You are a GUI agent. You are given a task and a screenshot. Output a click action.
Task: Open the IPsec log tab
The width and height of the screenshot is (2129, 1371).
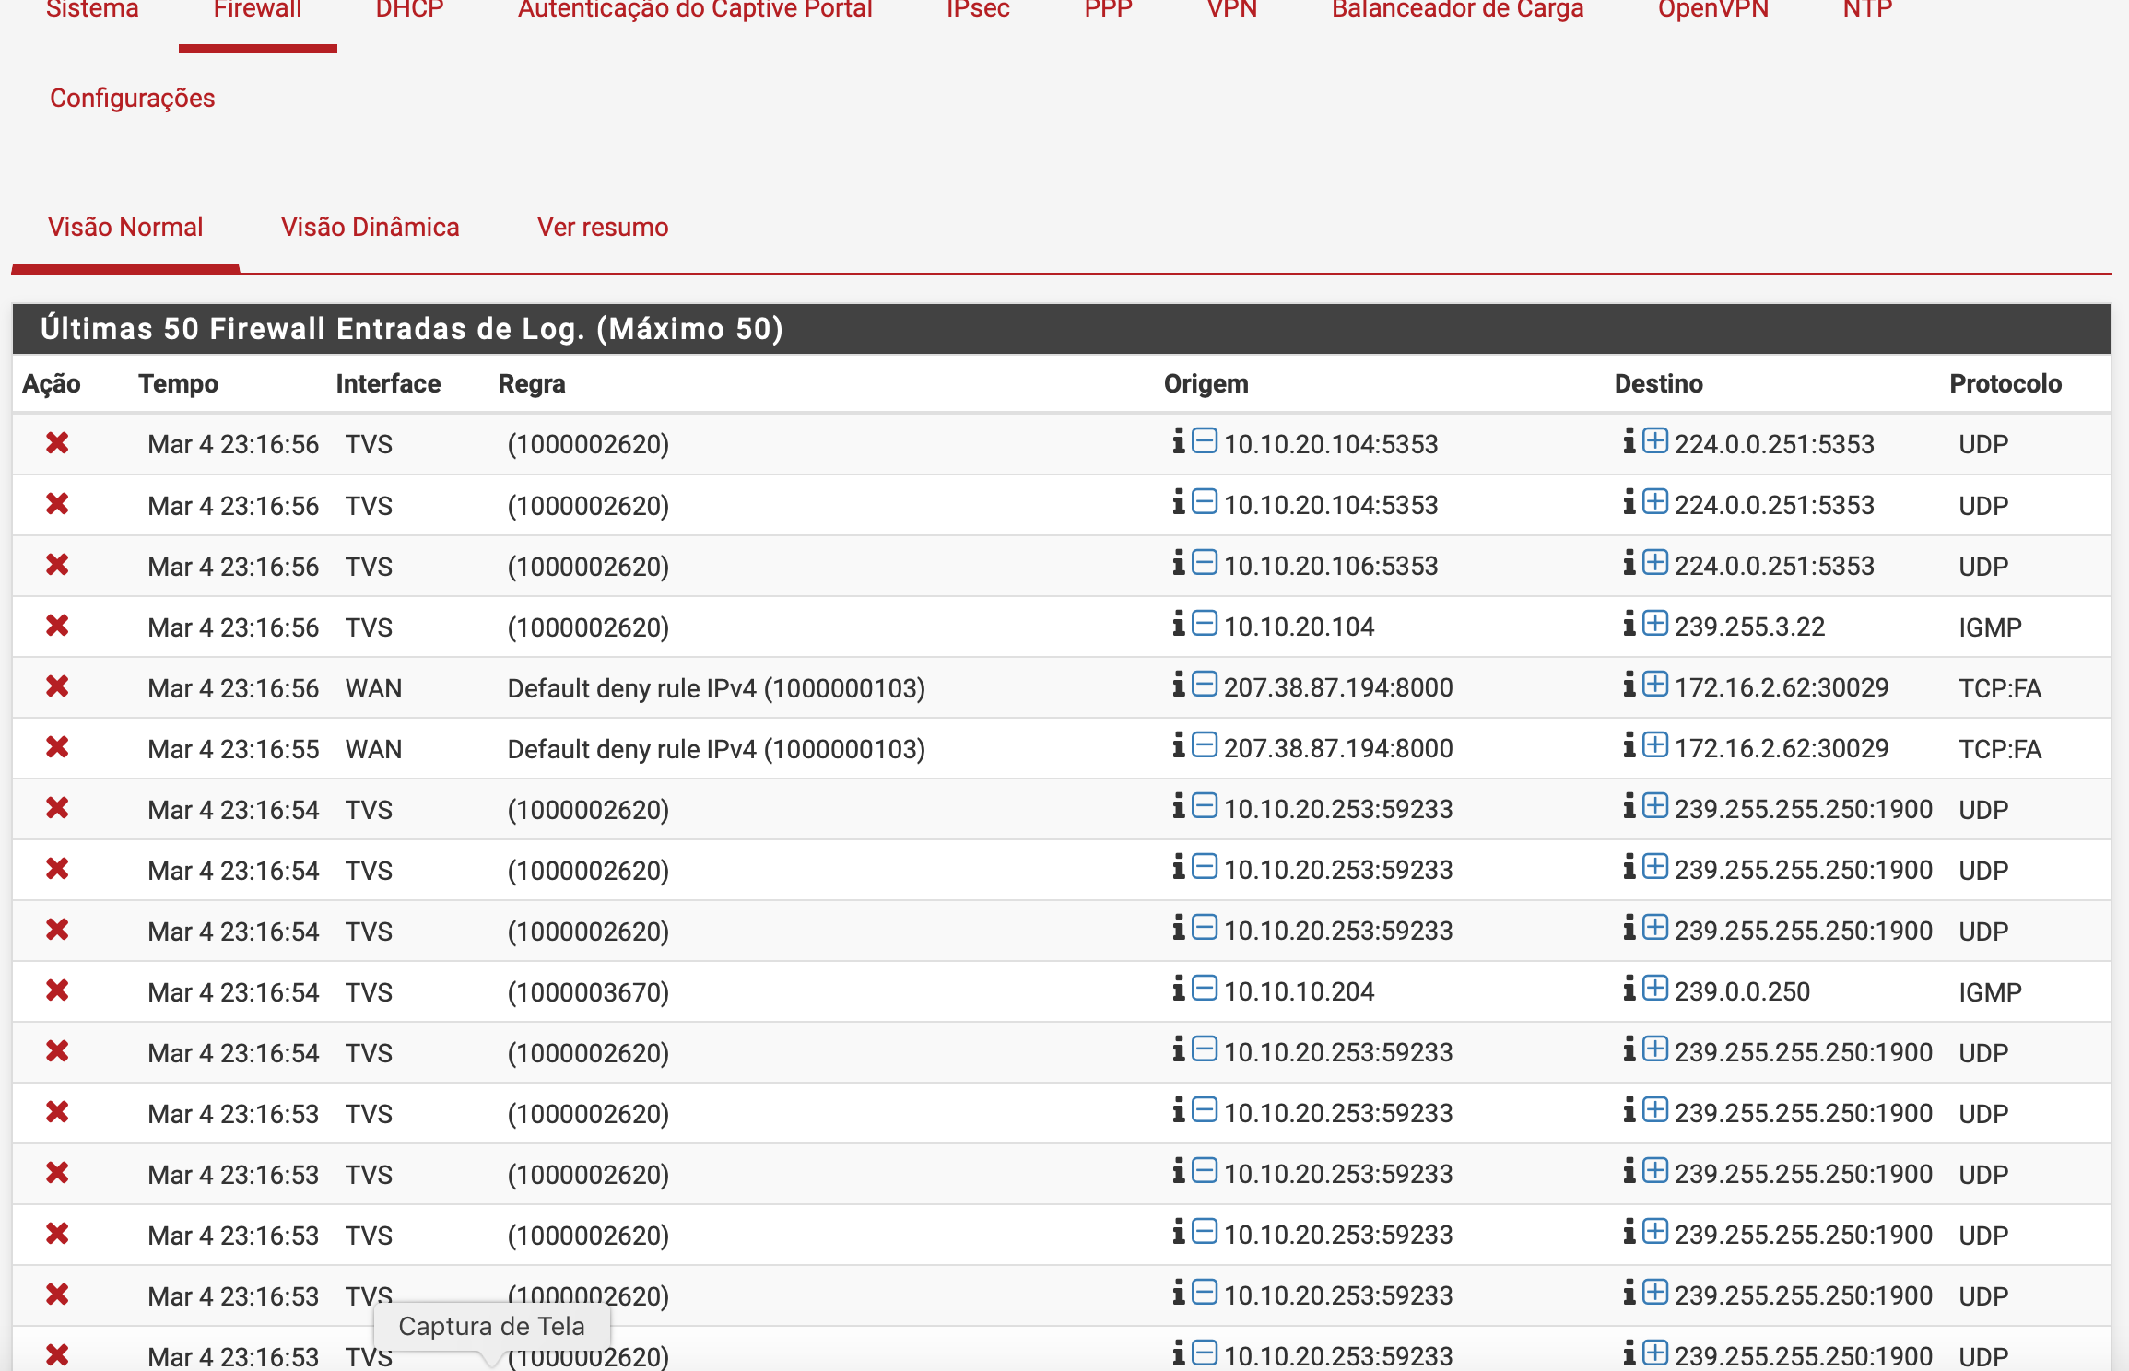tap(977, 10)
